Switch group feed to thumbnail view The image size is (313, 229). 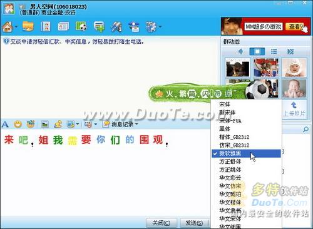257,51
